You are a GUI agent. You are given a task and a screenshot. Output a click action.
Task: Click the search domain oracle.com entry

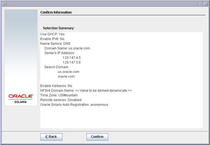click(66, 77)
